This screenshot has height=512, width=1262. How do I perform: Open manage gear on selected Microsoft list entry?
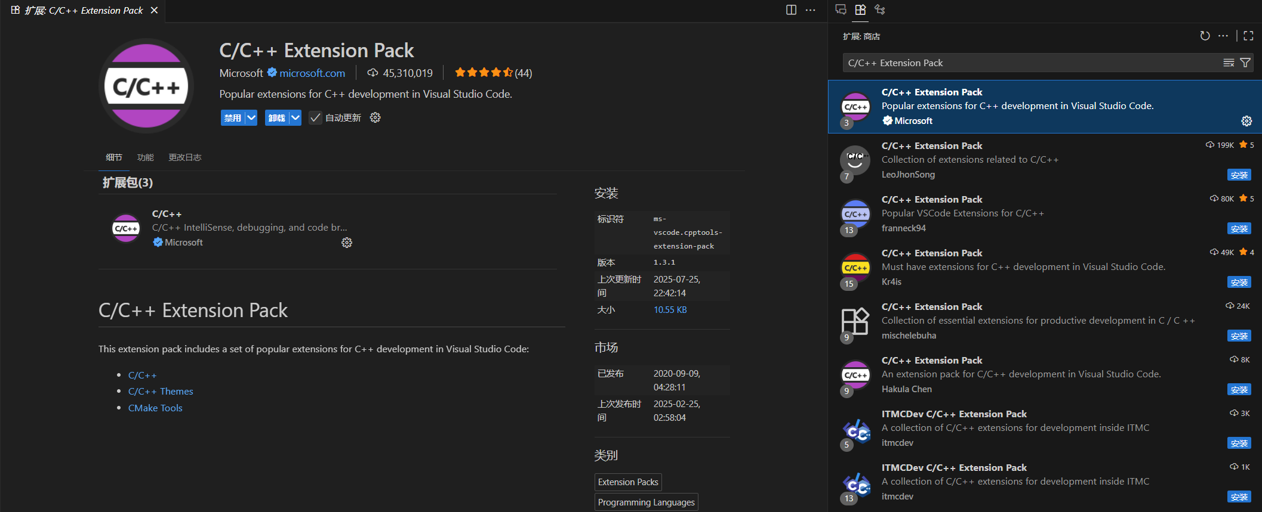pyautogui.click(x=1246, y=121)
